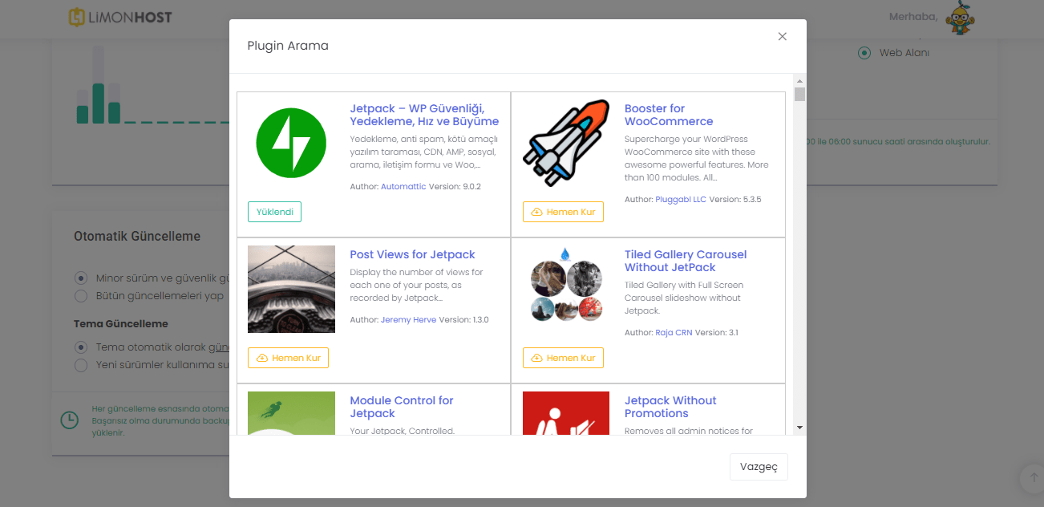The height and width of the screenshot is (507, 1044).
Task: Open the Module Control for Jetpack title
Action: coord(402,407)
